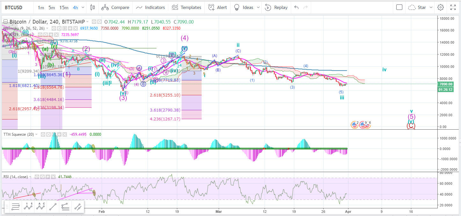
Task: Toggle visibility of the Ichimoku indicator
Action: [54, 28]
